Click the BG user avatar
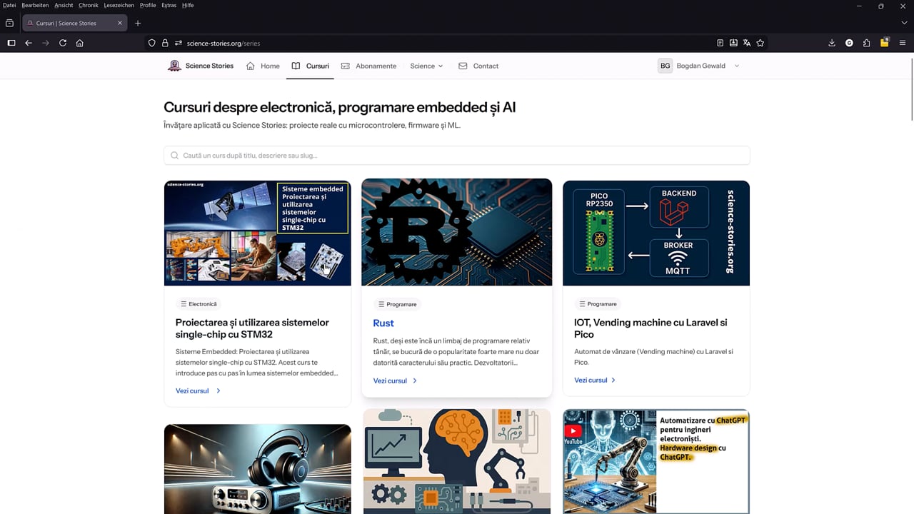This screenshot has width=914, height=514. (666, 66)
